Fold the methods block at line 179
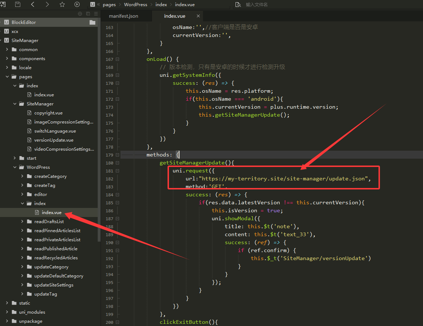Image resolution: width=423 pixels, height=326 pixels. pos(118,155)
